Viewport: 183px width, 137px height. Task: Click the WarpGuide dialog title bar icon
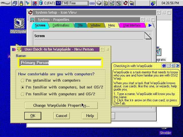(x=19, y=49)
